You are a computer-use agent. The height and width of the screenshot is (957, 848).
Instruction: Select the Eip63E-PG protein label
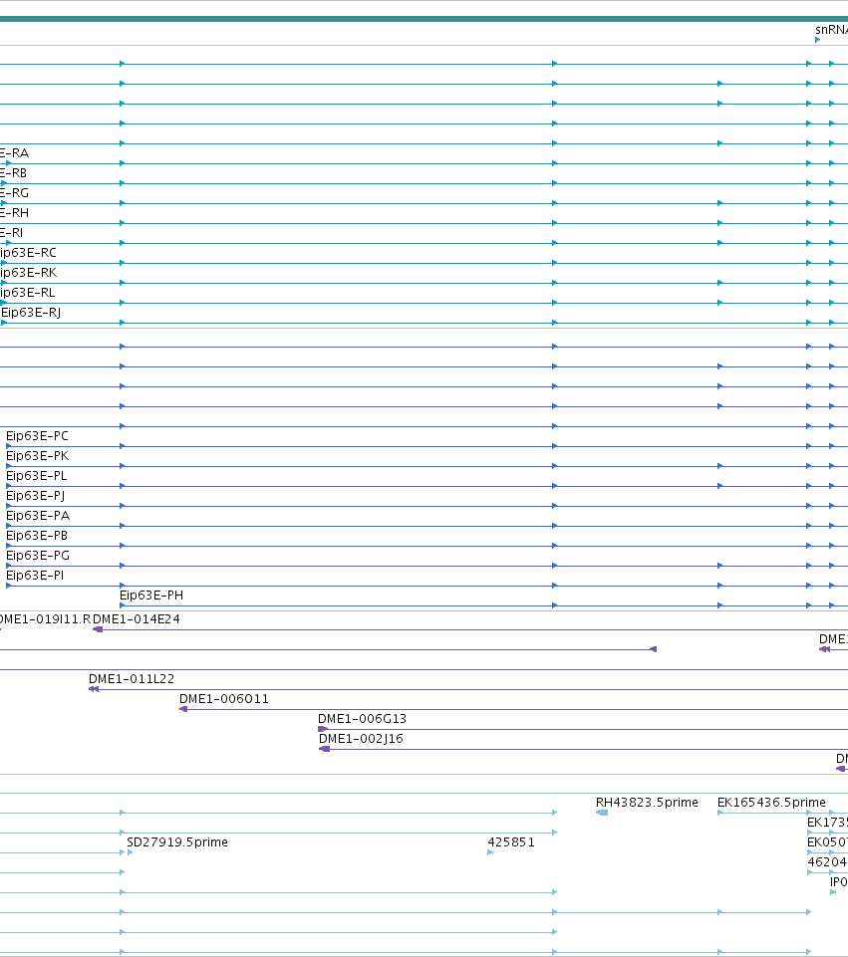38,556
